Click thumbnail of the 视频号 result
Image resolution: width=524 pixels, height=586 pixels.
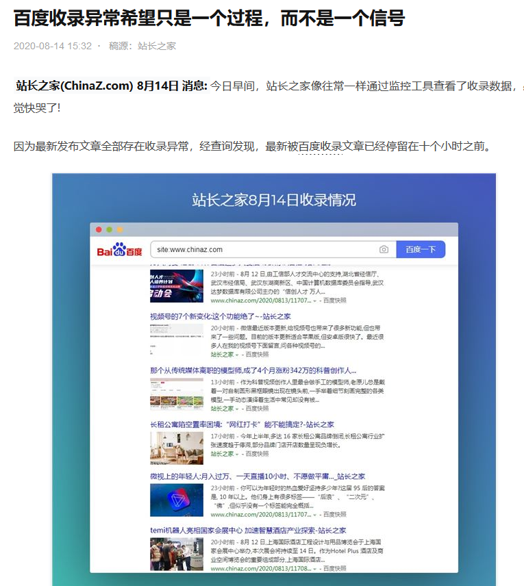point(177,340)
